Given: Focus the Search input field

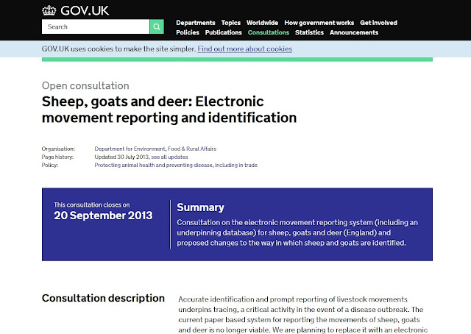Looking at the screenshot, I should pos(96,26).
